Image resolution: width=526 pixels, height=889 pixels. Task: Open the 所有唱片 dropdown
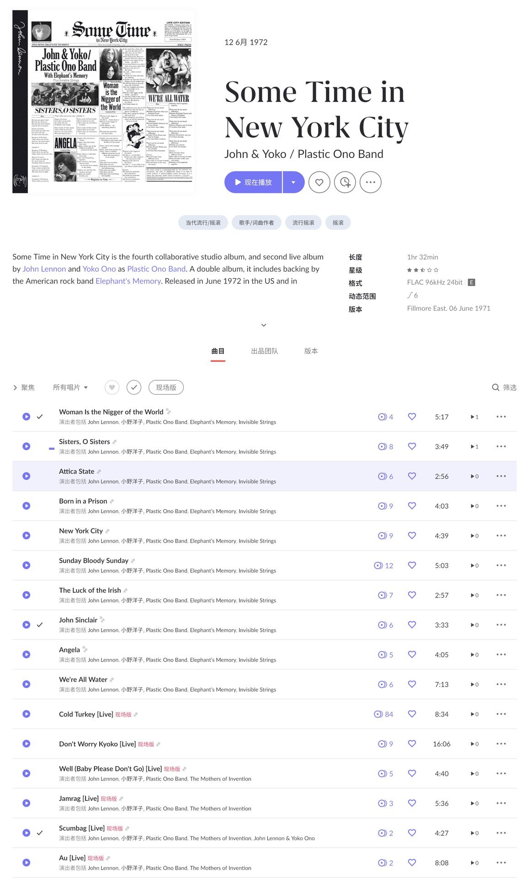coord(70,388)
